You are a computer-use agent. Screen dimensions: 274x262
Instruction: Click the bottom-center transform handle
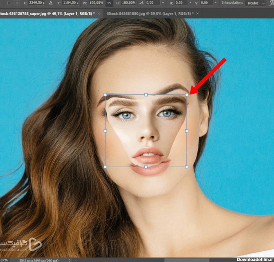146,167
